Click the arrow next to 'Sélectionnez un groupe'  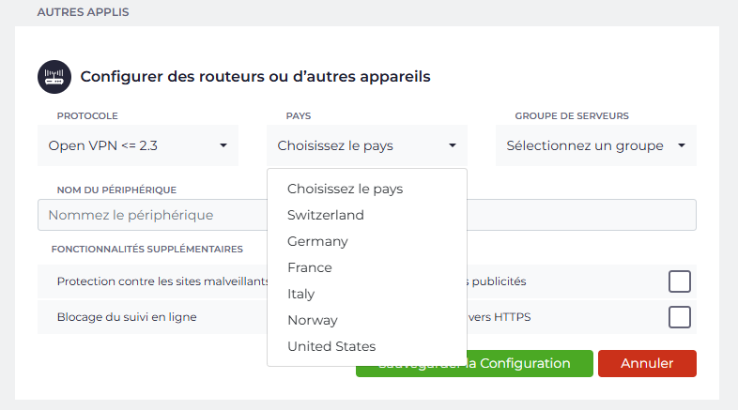681,145
